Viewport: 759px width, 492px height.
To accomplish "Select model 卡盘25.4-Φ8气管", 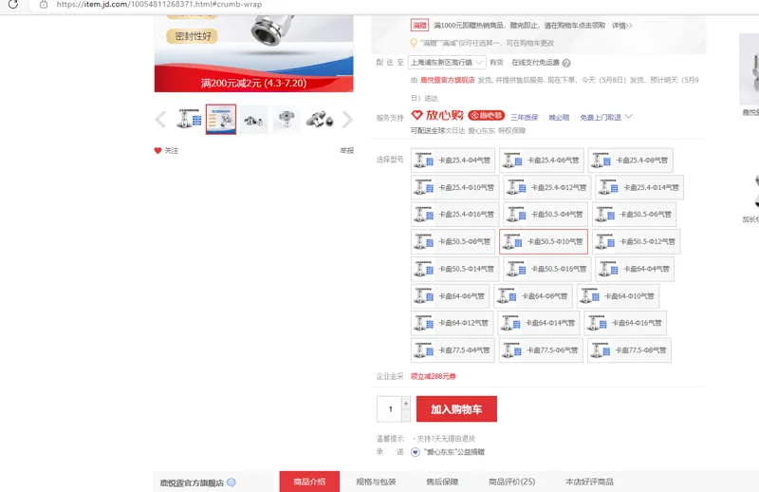I will pyautogui.click(x=631, y=161).
